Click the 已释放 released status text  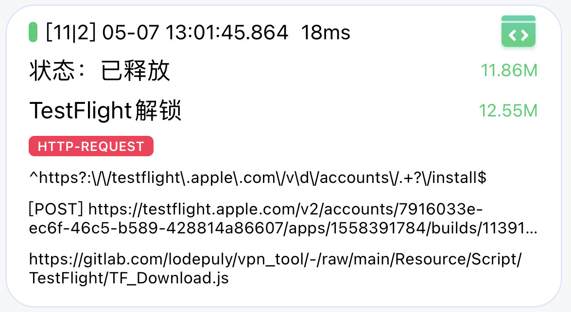point(136,70)
